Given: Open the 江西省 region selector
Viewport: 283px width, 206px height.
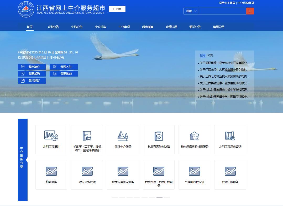Looking at the screenshot, I should point(117,9).
